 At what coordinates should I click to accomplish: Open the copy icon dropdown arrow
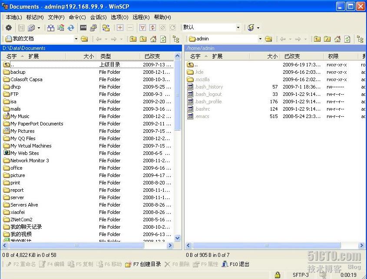point(39,28)
